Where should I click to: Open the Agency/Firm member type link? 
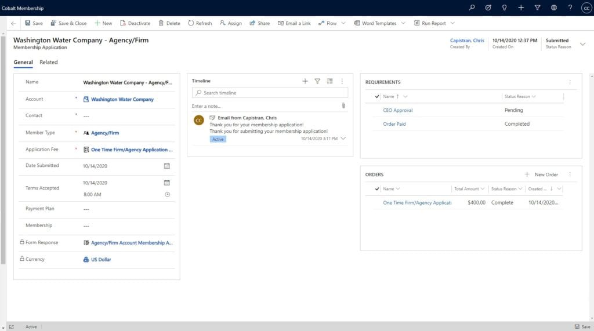[x=105, y=133]
